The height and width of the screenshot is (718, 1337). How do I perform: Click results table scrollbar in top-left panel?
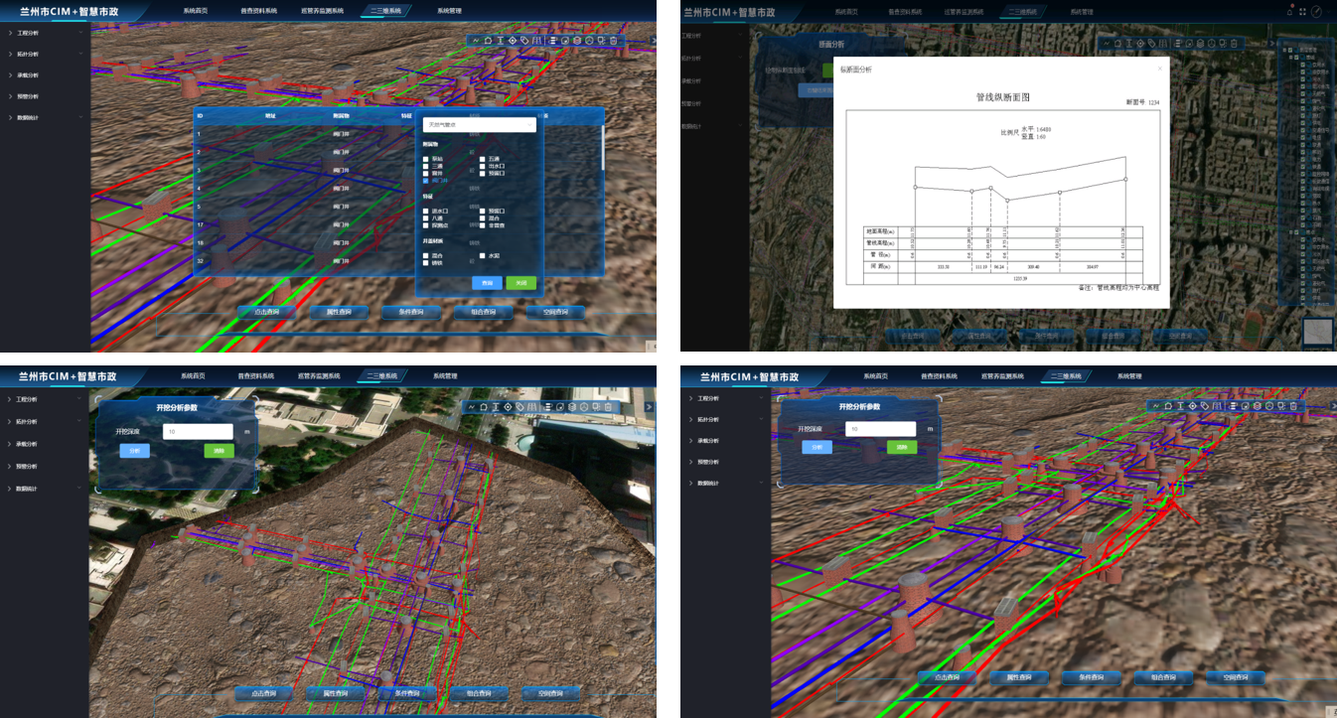coord(602,149)
